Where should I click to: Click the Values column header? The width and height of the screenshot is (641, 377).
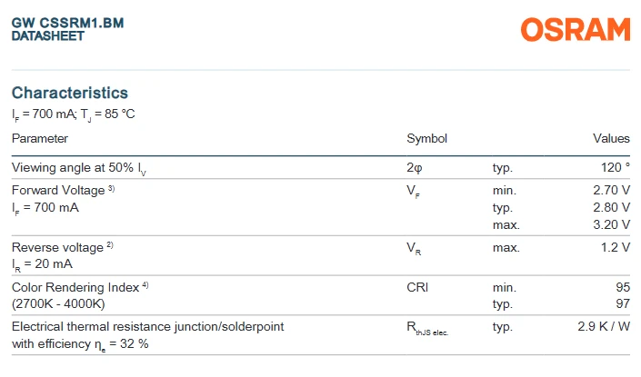click(x=611, y=138)
